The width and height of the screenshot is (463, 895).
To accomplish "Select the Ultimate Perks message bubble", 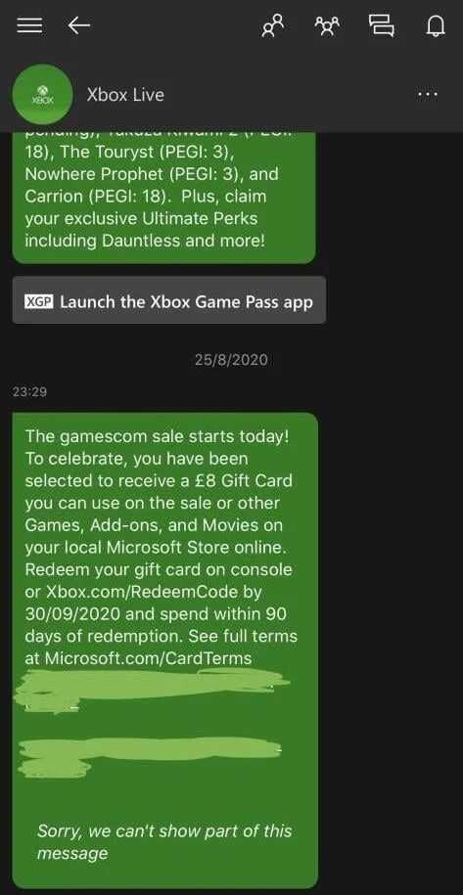I will (x=163, y=198).
